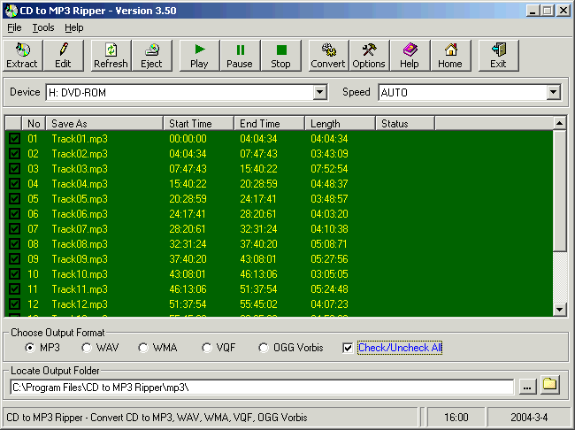This screenshot has width=575, height=430.
Task: Click end time 55:45:02
Action: [258, 304]
